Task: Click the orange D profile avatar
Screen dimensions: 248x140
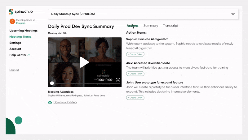Action: point(12,21)
